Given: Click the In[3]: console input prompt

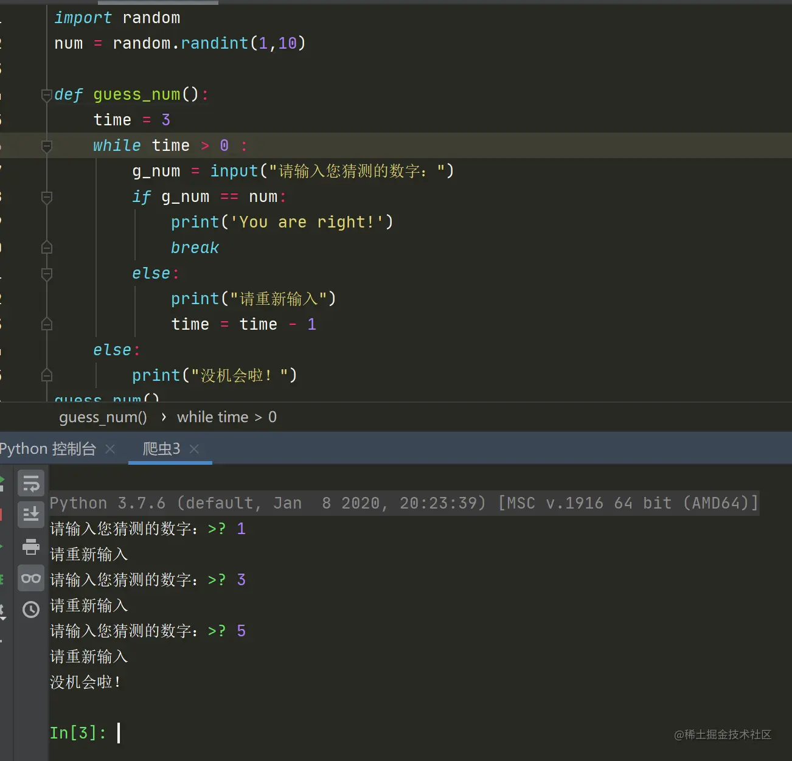Looking at the screenshot, I should click(x=78, y=733).
